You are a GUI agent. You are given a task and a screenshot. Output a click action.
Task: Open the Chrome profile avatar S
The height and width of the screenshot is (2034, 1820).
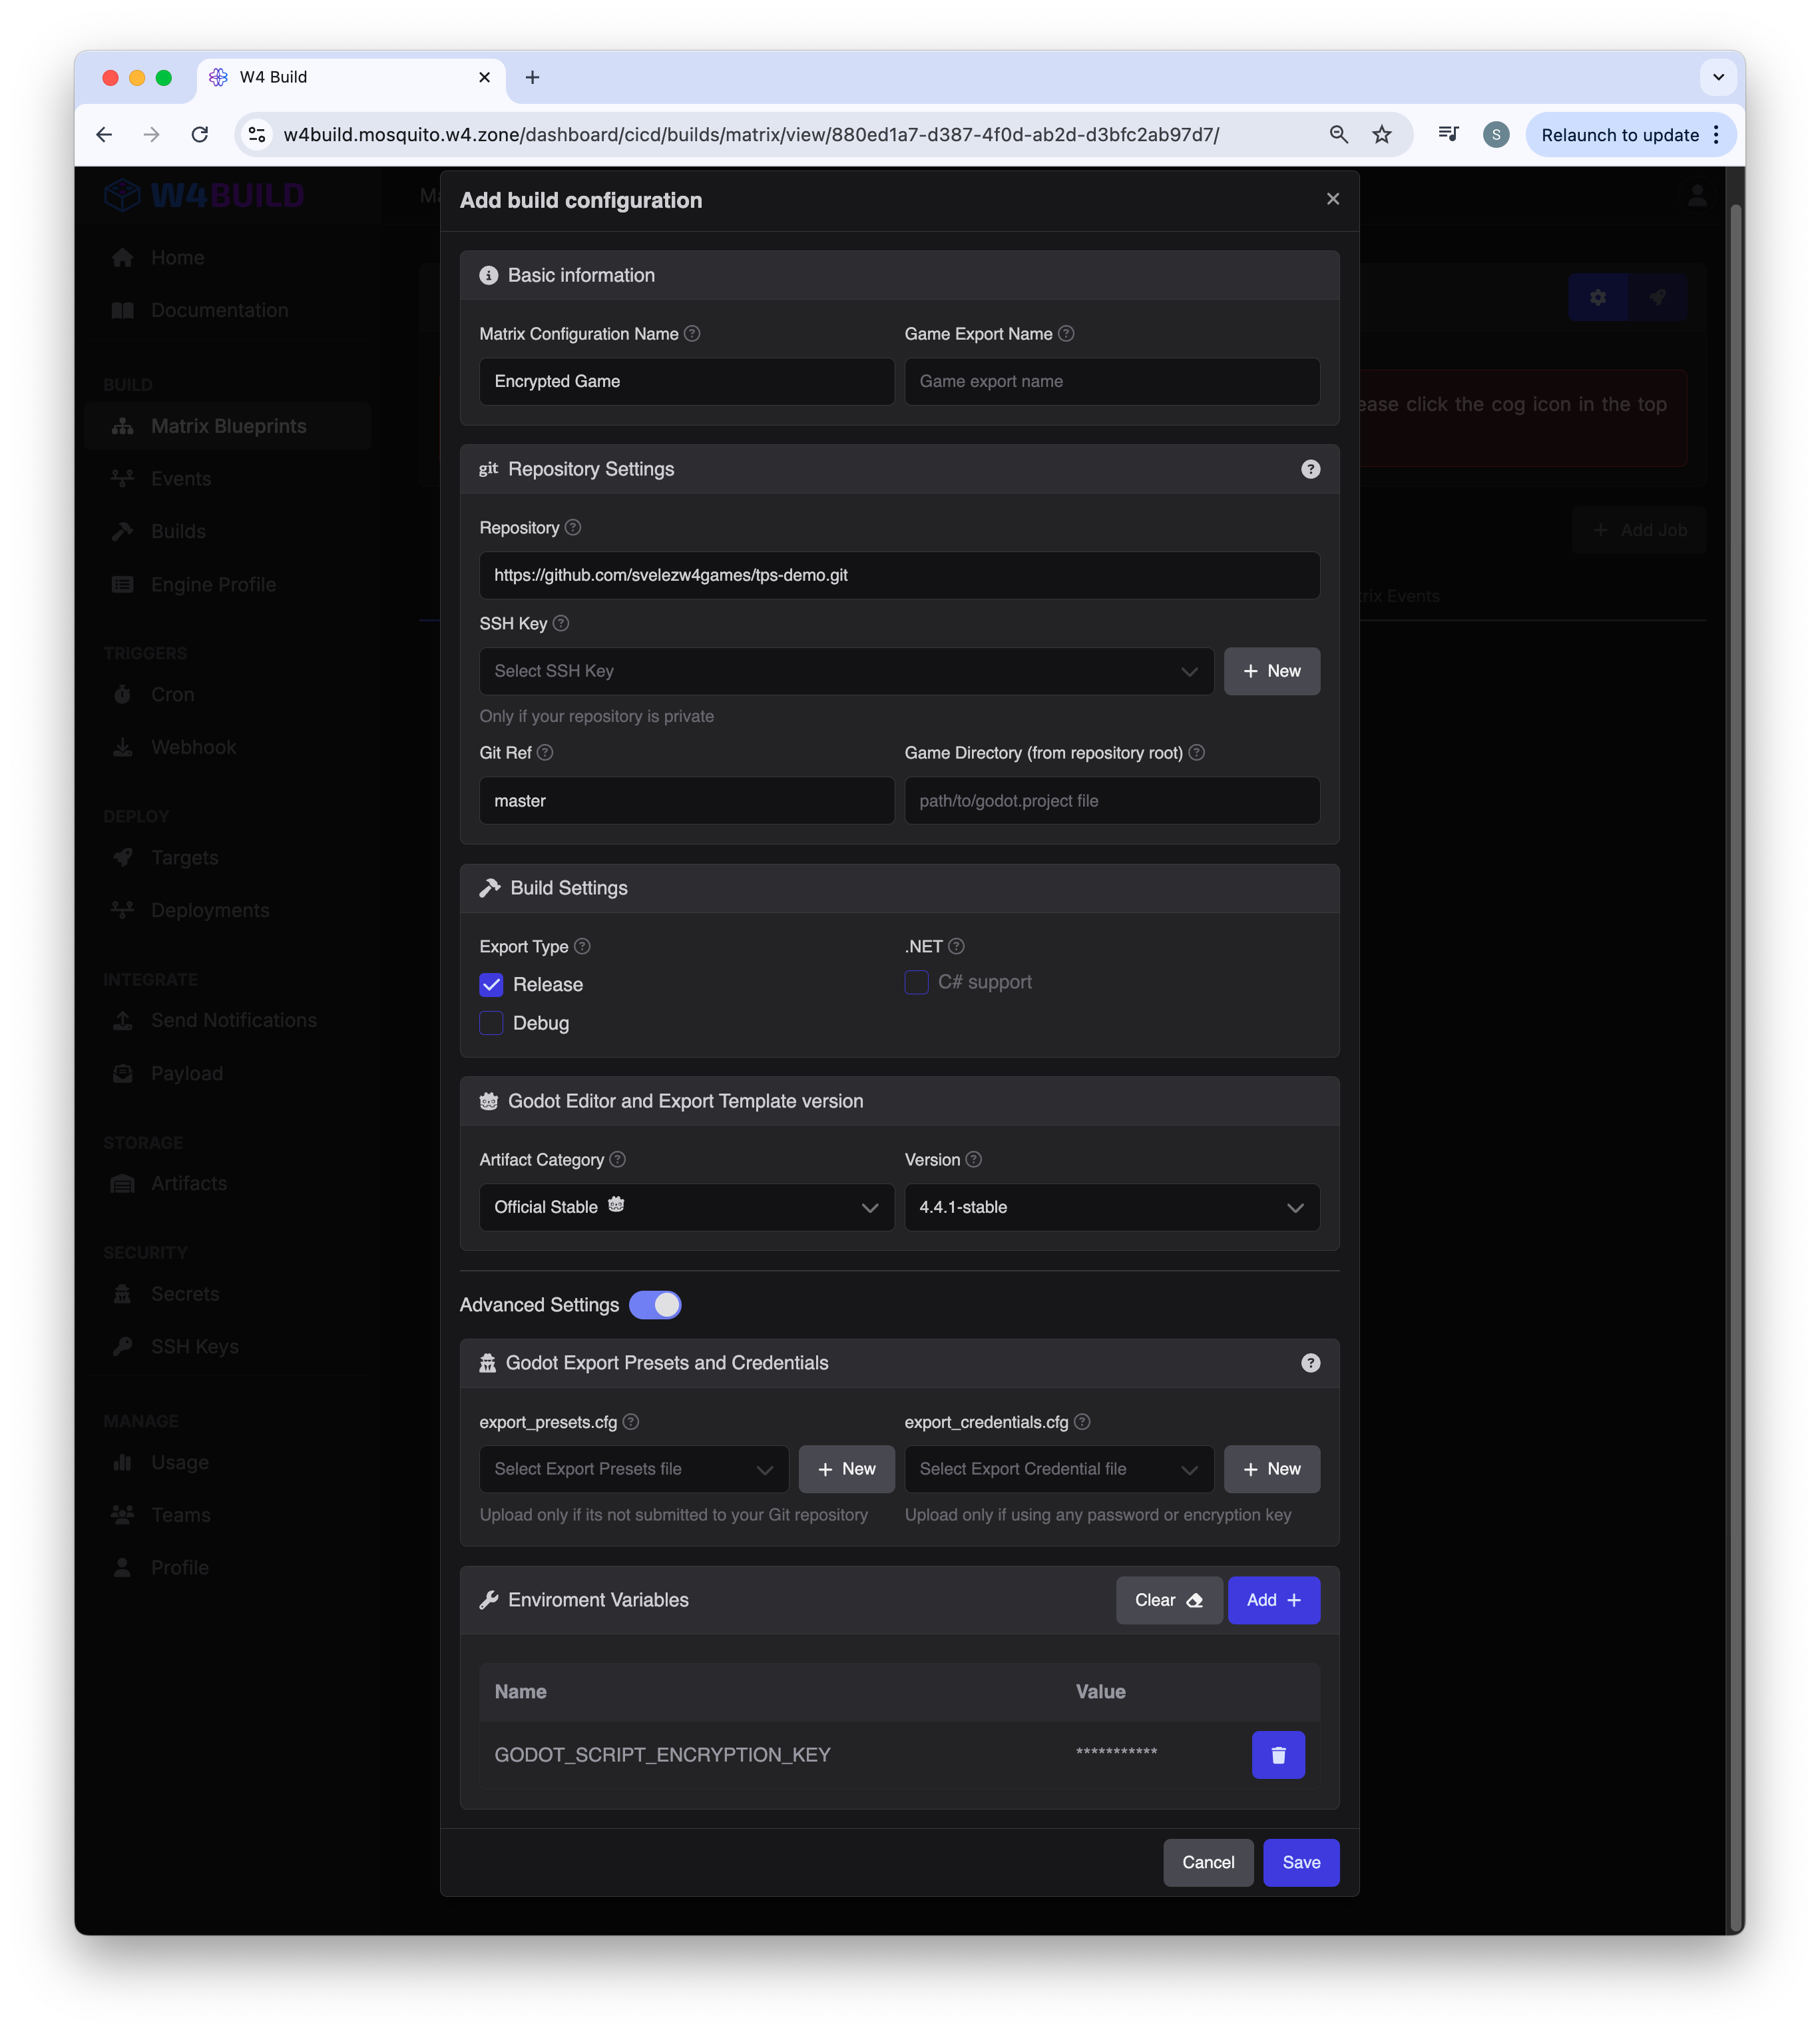coord(1496,134)
